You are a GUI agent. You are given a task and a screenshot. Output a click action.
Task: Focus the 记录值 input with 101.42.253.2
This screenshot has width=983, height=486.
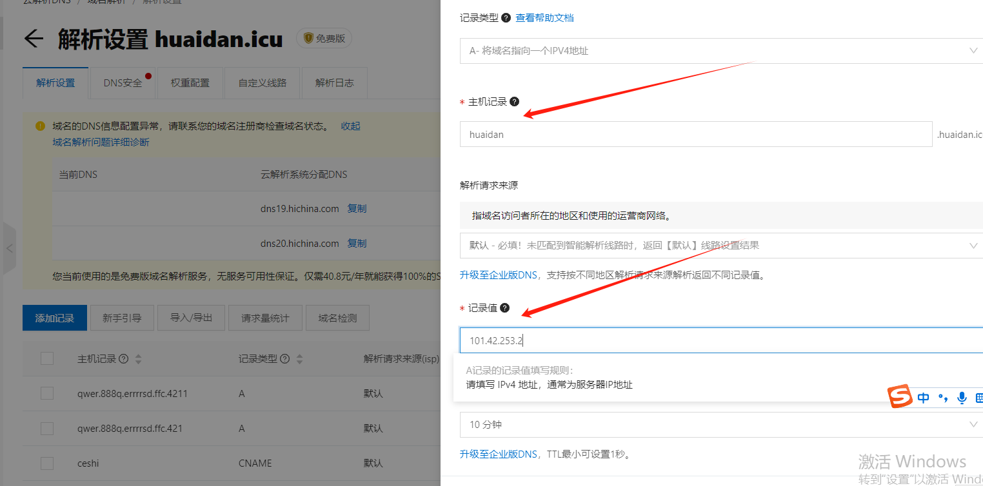tap(721, 340)
